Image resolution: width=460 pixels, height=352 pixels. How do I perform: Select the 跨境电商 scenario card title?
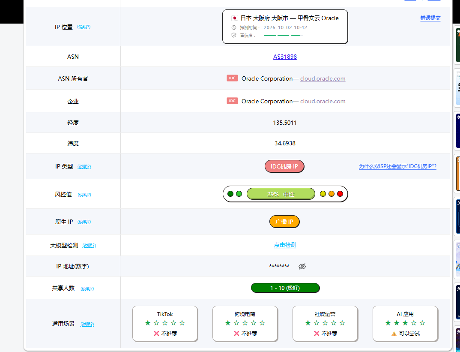[245, 314]
